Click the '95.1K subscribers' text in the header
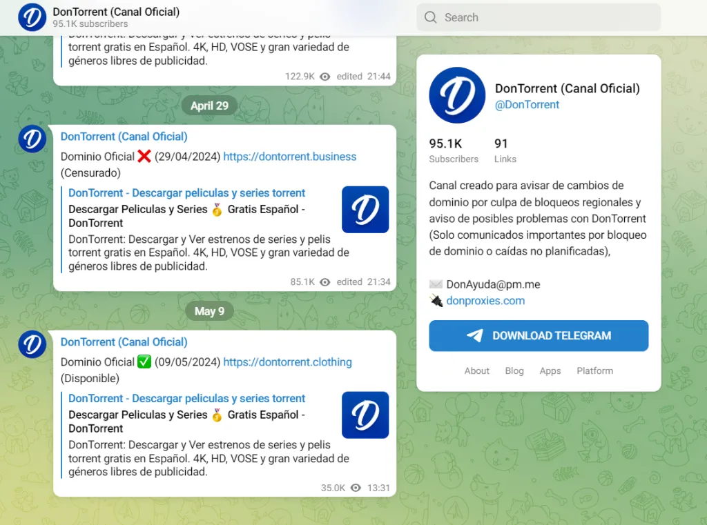This screenshot has height=525, width=707. 90,24
